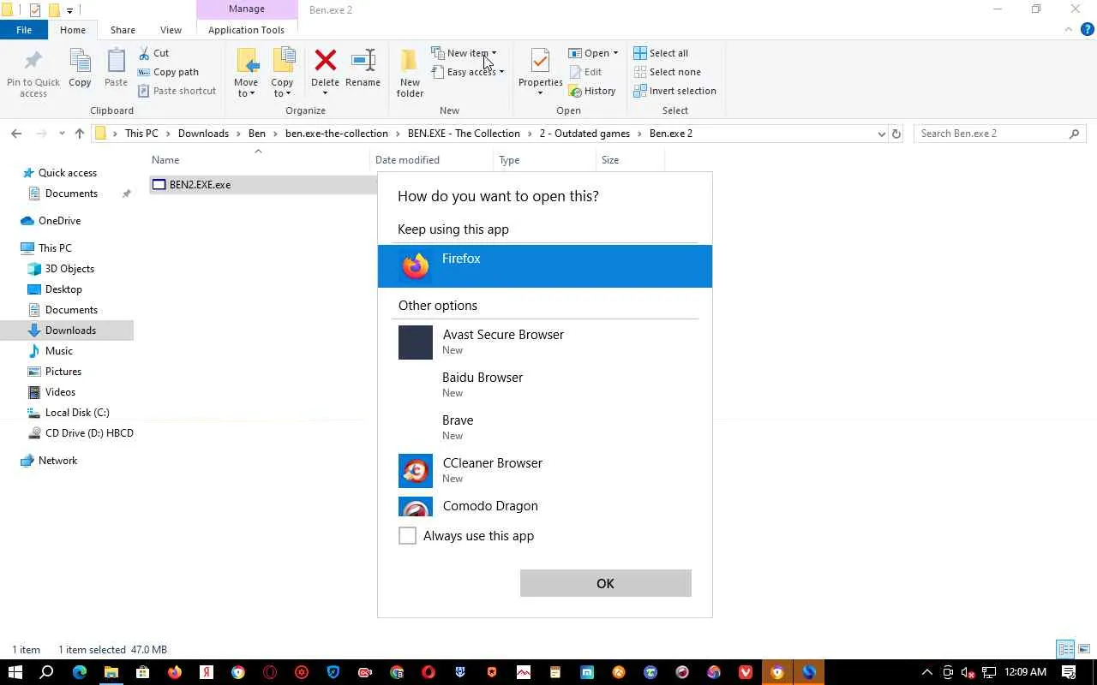
Task: Expand the Open button's dropdown arrow
Action: tap(615, 53)
